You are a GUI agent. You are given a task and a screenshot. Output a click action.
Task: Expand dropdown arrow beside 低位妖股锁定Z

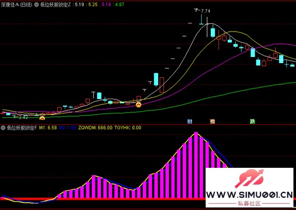tap(36, 5)
